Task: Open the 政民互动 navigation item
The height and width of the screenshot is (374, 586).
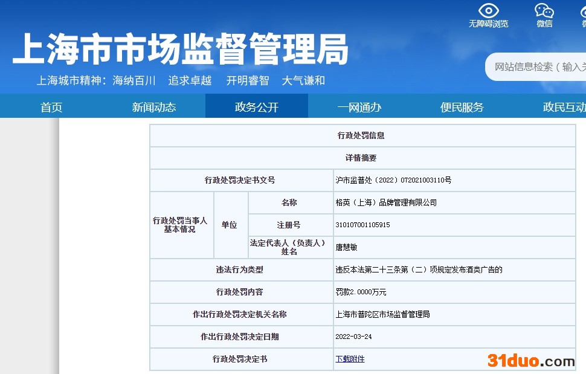Action: (564, 107)
